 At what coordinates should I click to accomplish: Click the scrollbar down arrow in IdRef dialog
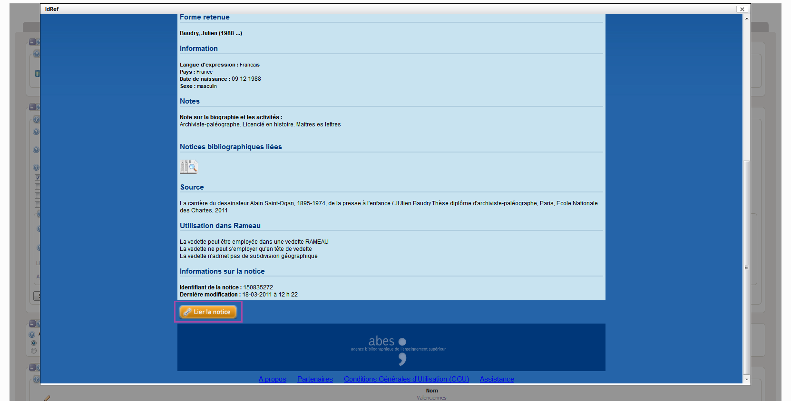click(x=746, y=380)
